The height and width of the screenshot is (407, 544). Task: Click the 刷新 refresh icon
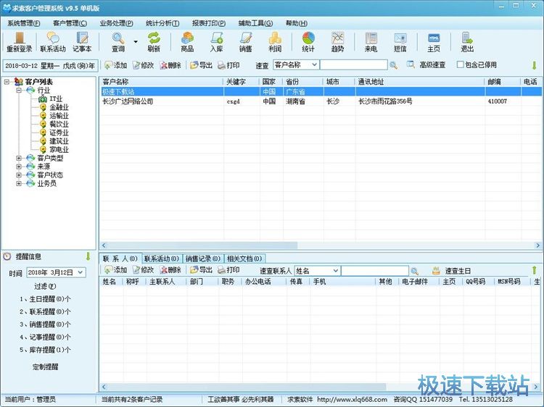pyautogui.click(x=154, y=42)
